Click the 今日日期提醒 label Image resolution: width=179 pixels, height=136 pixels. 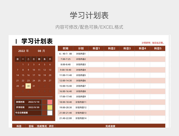pyautogui.click(x=22, y=113)
